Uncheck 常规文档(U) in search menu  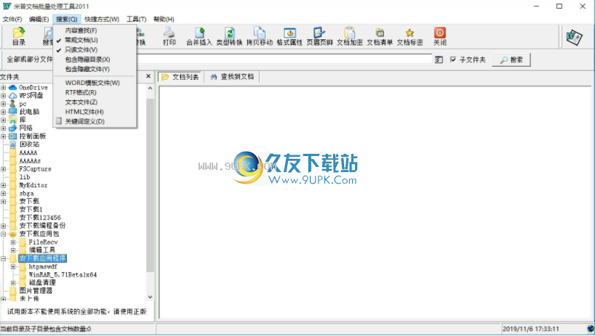pyautogui.click(x=81, y=40)
